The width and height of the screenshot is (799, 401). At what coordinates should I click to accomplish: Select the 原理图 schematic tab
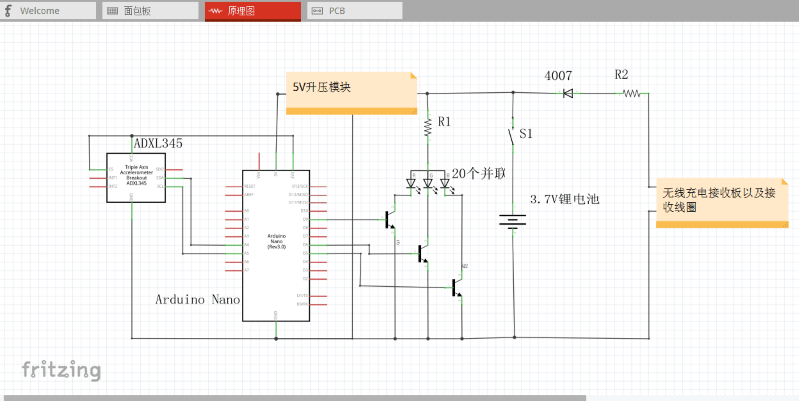(252, 11)
